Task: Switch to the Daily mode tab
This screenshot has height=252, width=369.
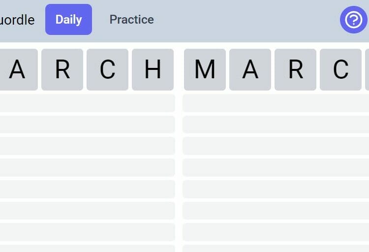Action: click(x=68, y=19)
